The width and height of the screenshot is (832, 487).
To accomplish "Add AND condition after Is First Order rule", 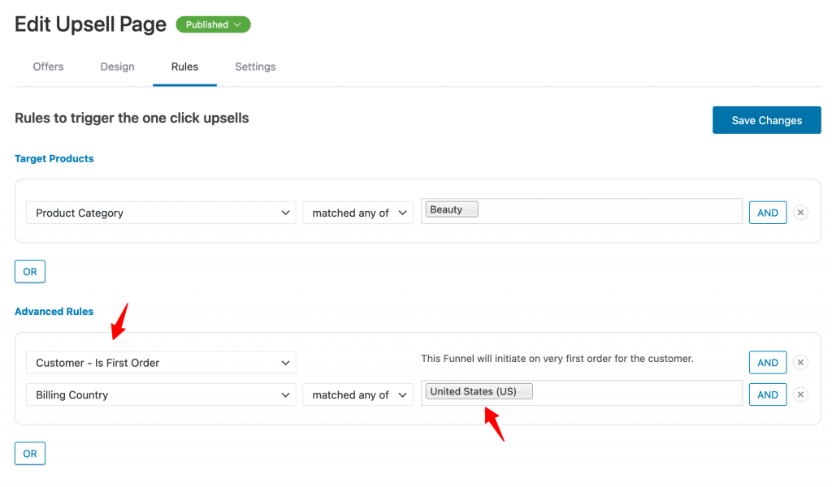I will (768, 363).
